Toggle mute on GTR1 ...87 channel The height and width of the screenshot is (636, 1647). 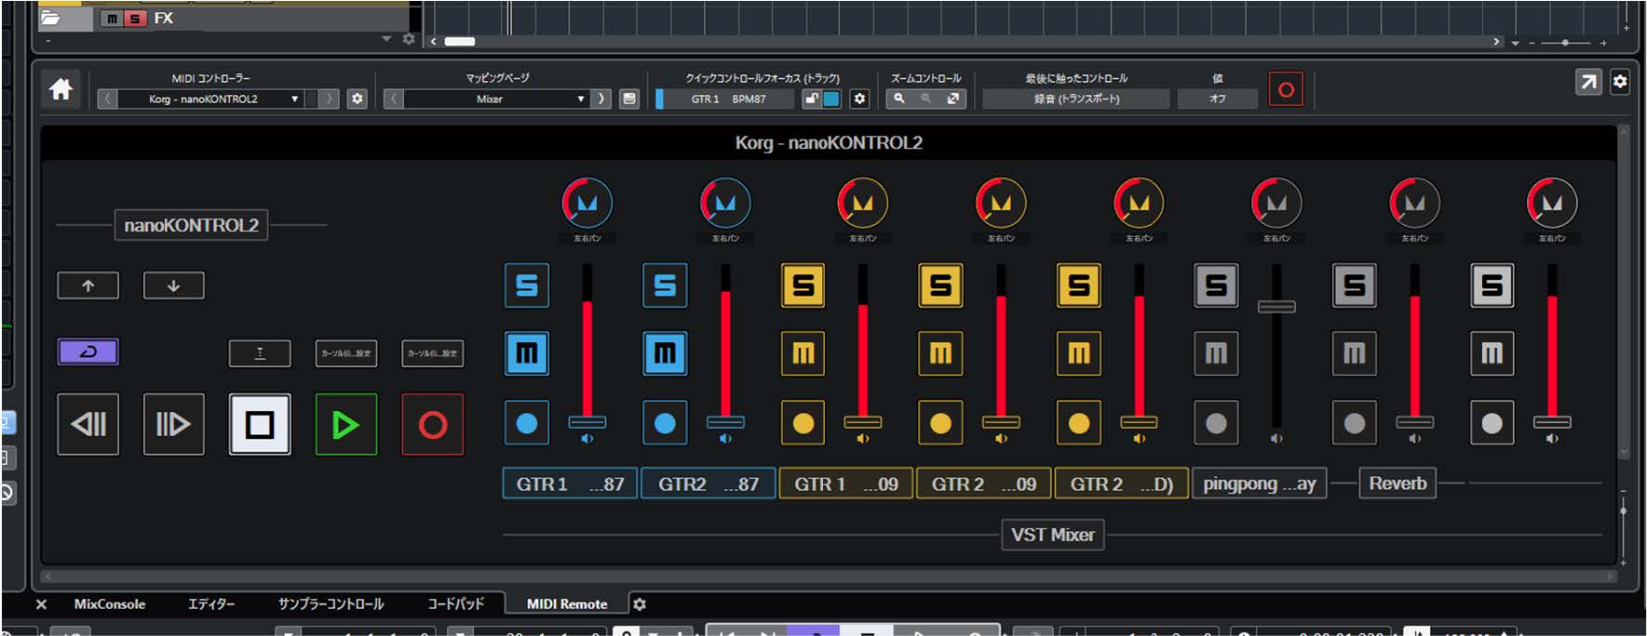coord(527,353)
